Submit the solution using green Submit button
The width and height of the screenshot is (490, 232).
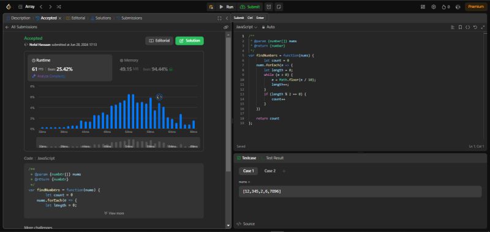click(x=251, y=7)
